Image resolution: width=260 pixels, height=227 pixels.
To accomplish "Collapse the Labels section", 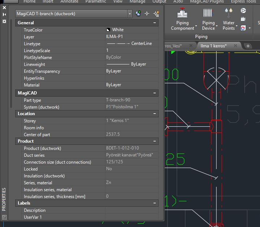I will [x=155, y=203].
